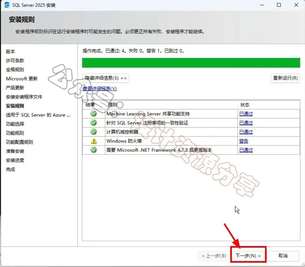Select 功能选择 step in the sidebar

[15, 124]
